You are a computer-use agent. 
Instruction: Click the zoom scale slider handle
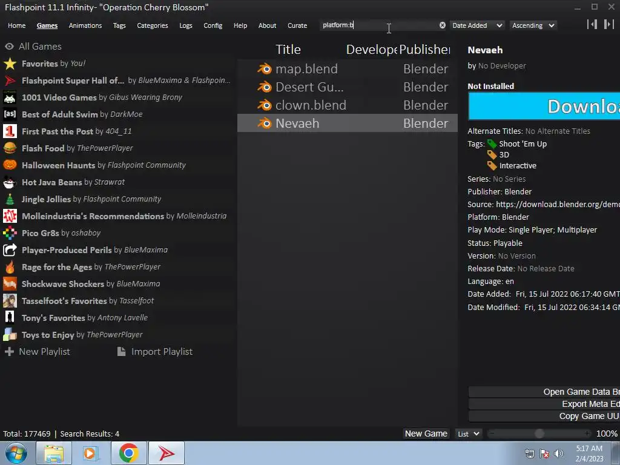(x=539, y=434)
